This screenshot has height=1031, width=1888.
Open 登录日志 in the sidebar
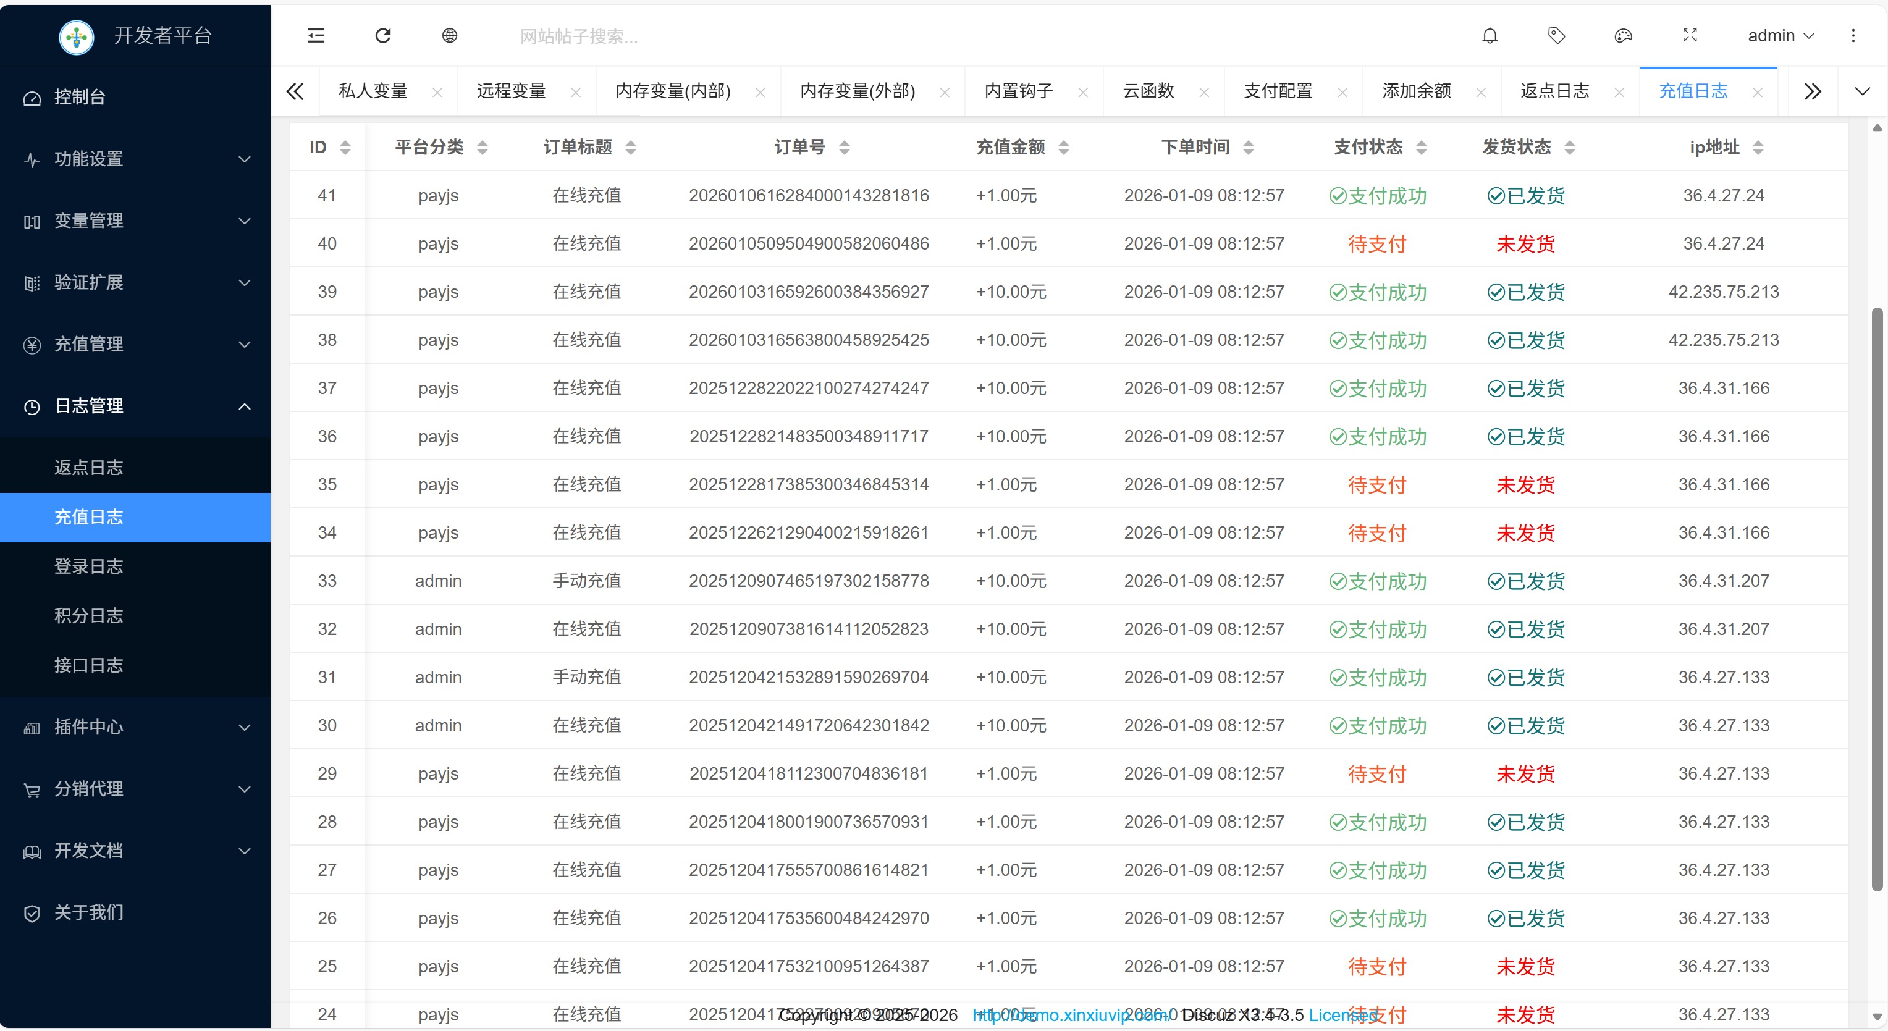[x=89, y=566]
